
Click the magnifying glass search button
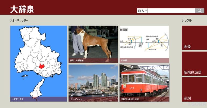tap(200, 11)
